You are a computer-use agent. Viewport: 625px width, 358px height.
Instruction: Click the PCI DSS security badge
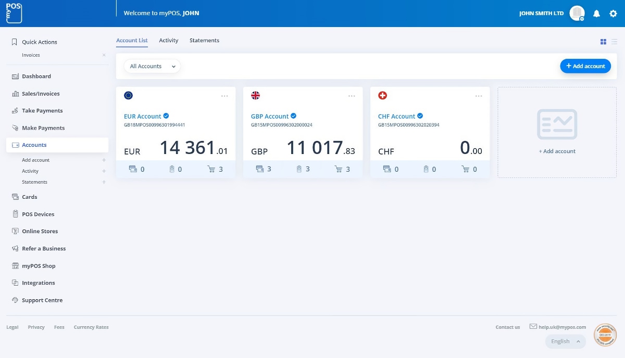(605, 335)
